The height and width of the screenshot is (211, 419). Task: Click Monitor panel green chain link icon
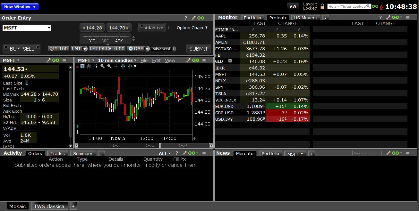pyautogui.click(x=395, y=17)
